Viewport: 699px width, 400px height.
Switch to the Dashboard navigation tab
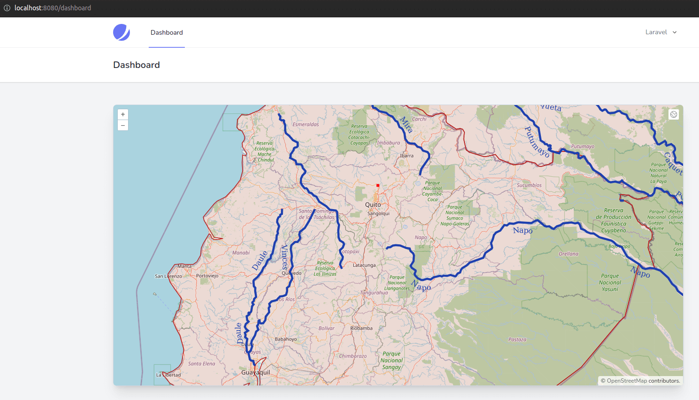tap(167, 32)
